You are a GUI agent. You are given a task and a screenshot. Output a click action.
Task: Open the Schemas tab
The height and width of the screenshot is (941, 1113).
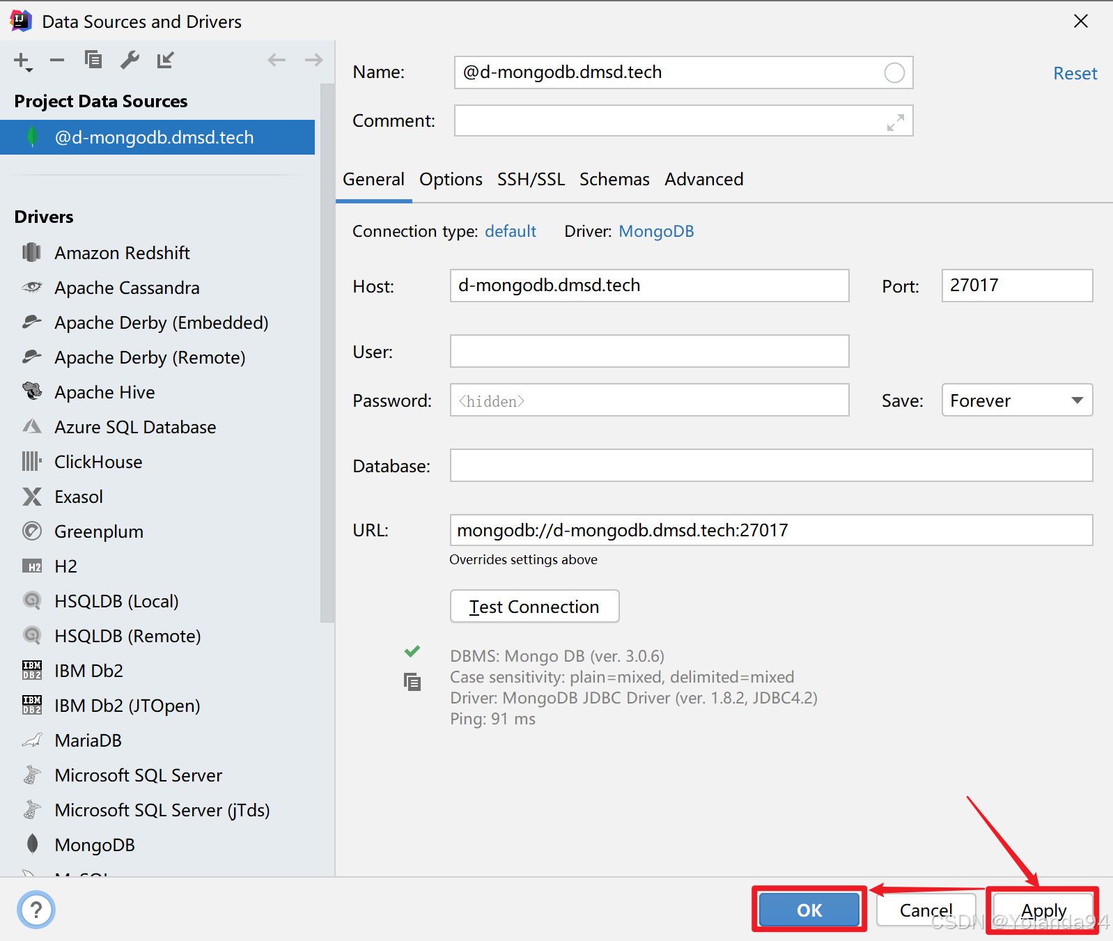[614, 180]
